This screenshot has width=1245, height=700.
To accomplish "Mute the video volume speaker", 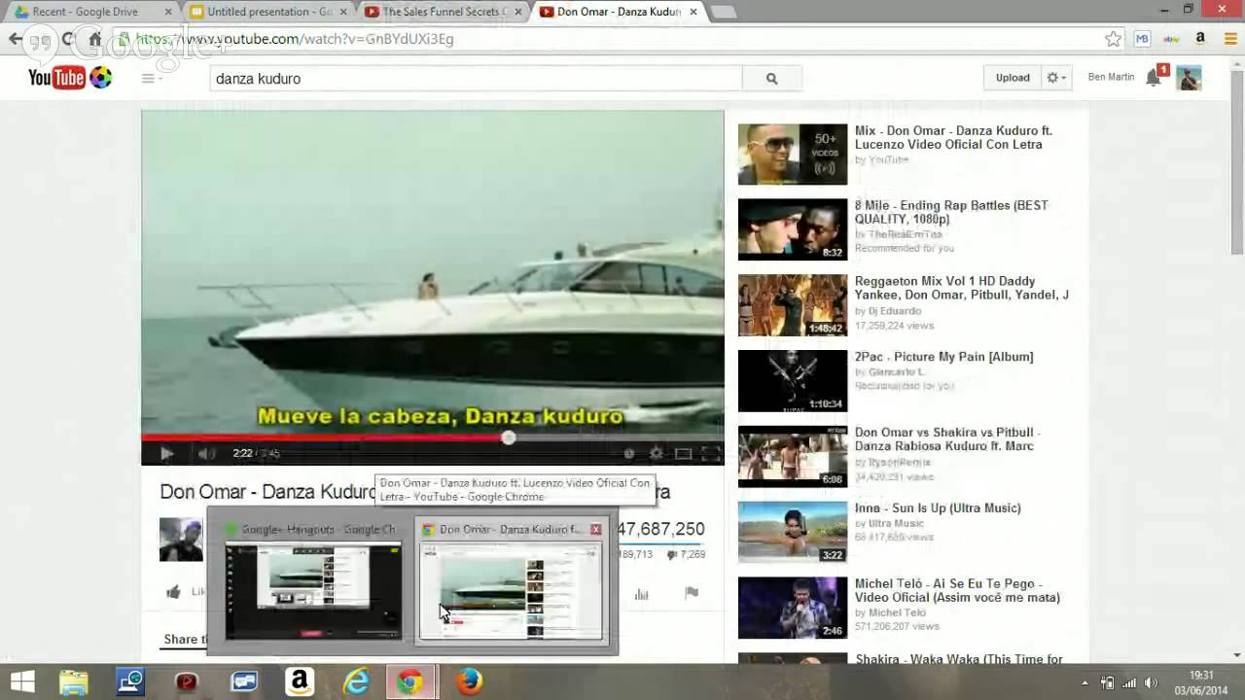I will [x=206, y=453].
